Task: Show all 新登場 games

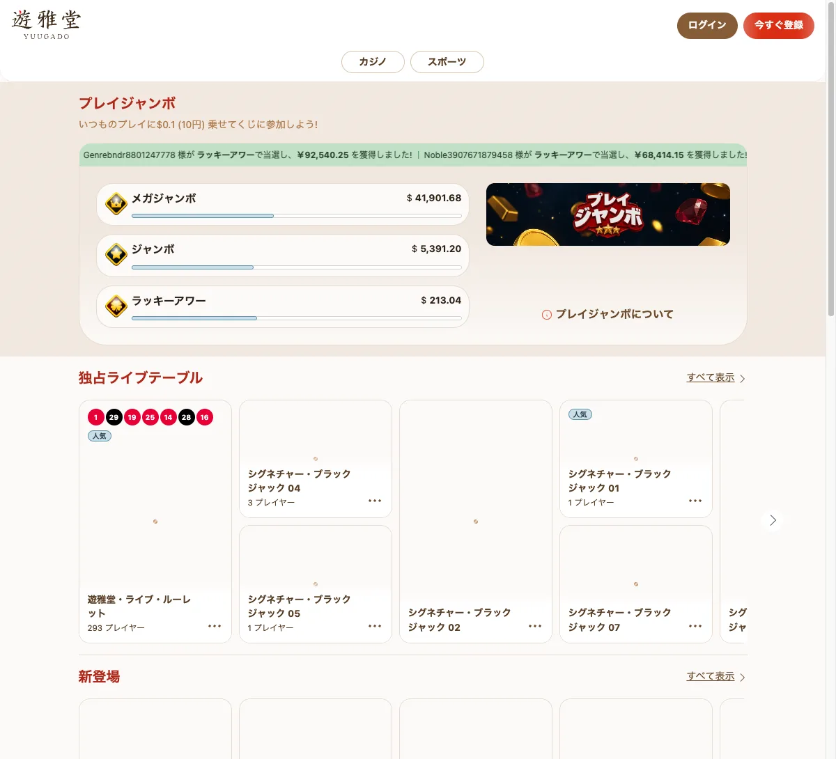Action: (x=711, y=676)
